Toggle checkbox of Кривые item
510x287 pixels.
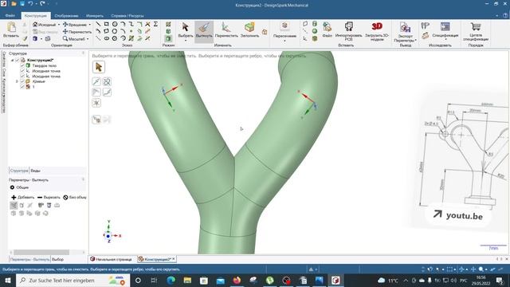22,81
